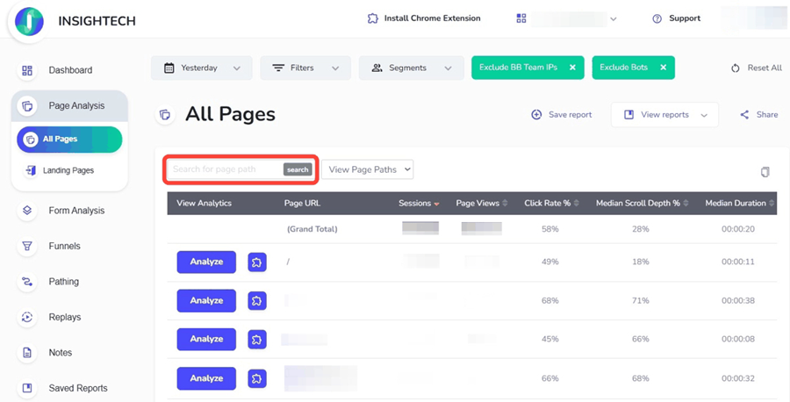The width and height of the screenshot is (790, 402).
Task: Select Landing Pages in the sidebar
Action: pyautogui.click(x=68, y=170)
